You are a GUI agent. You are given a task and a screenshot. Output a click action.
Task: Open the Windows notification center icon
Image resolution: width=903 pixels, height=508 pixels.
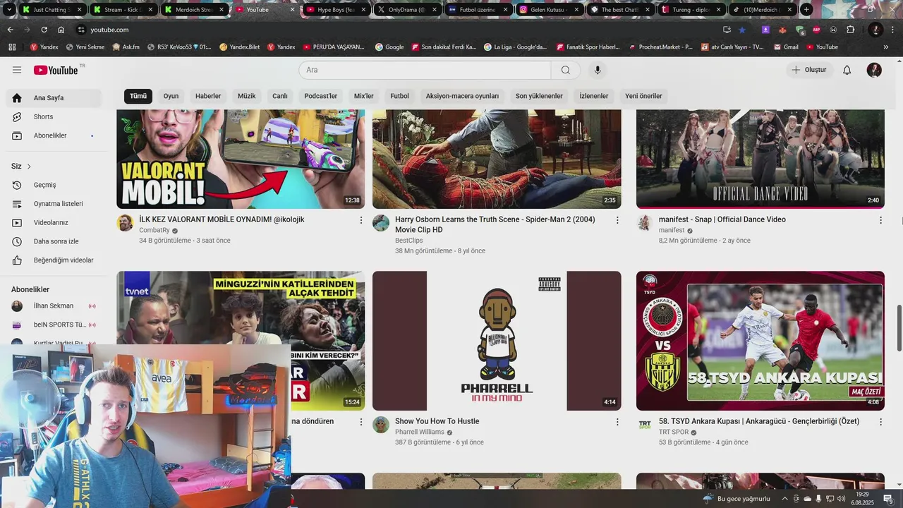(888, 499)
